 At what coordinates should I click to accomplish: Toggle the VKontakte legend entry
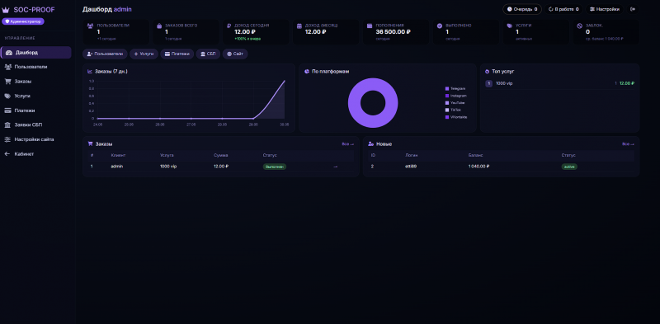tap(456, 117)
